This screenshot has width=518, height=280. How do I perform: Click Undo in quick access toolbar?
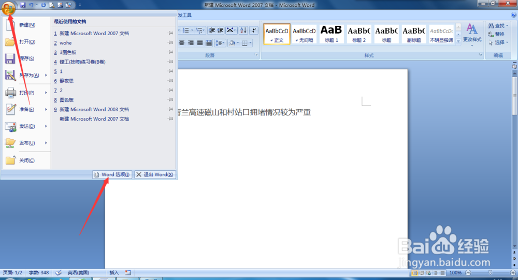(31, 5)
